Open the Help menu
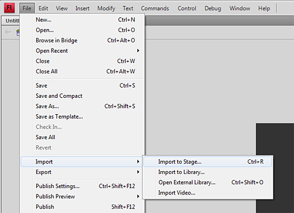Image resolution: width=294 pixels, height=213 pixels. point(264,8)
